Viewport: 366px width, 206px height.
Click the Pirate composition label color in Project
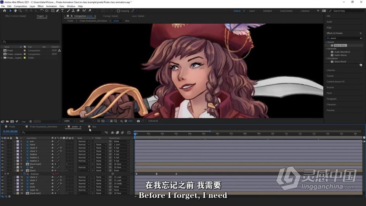pos(25,50)
